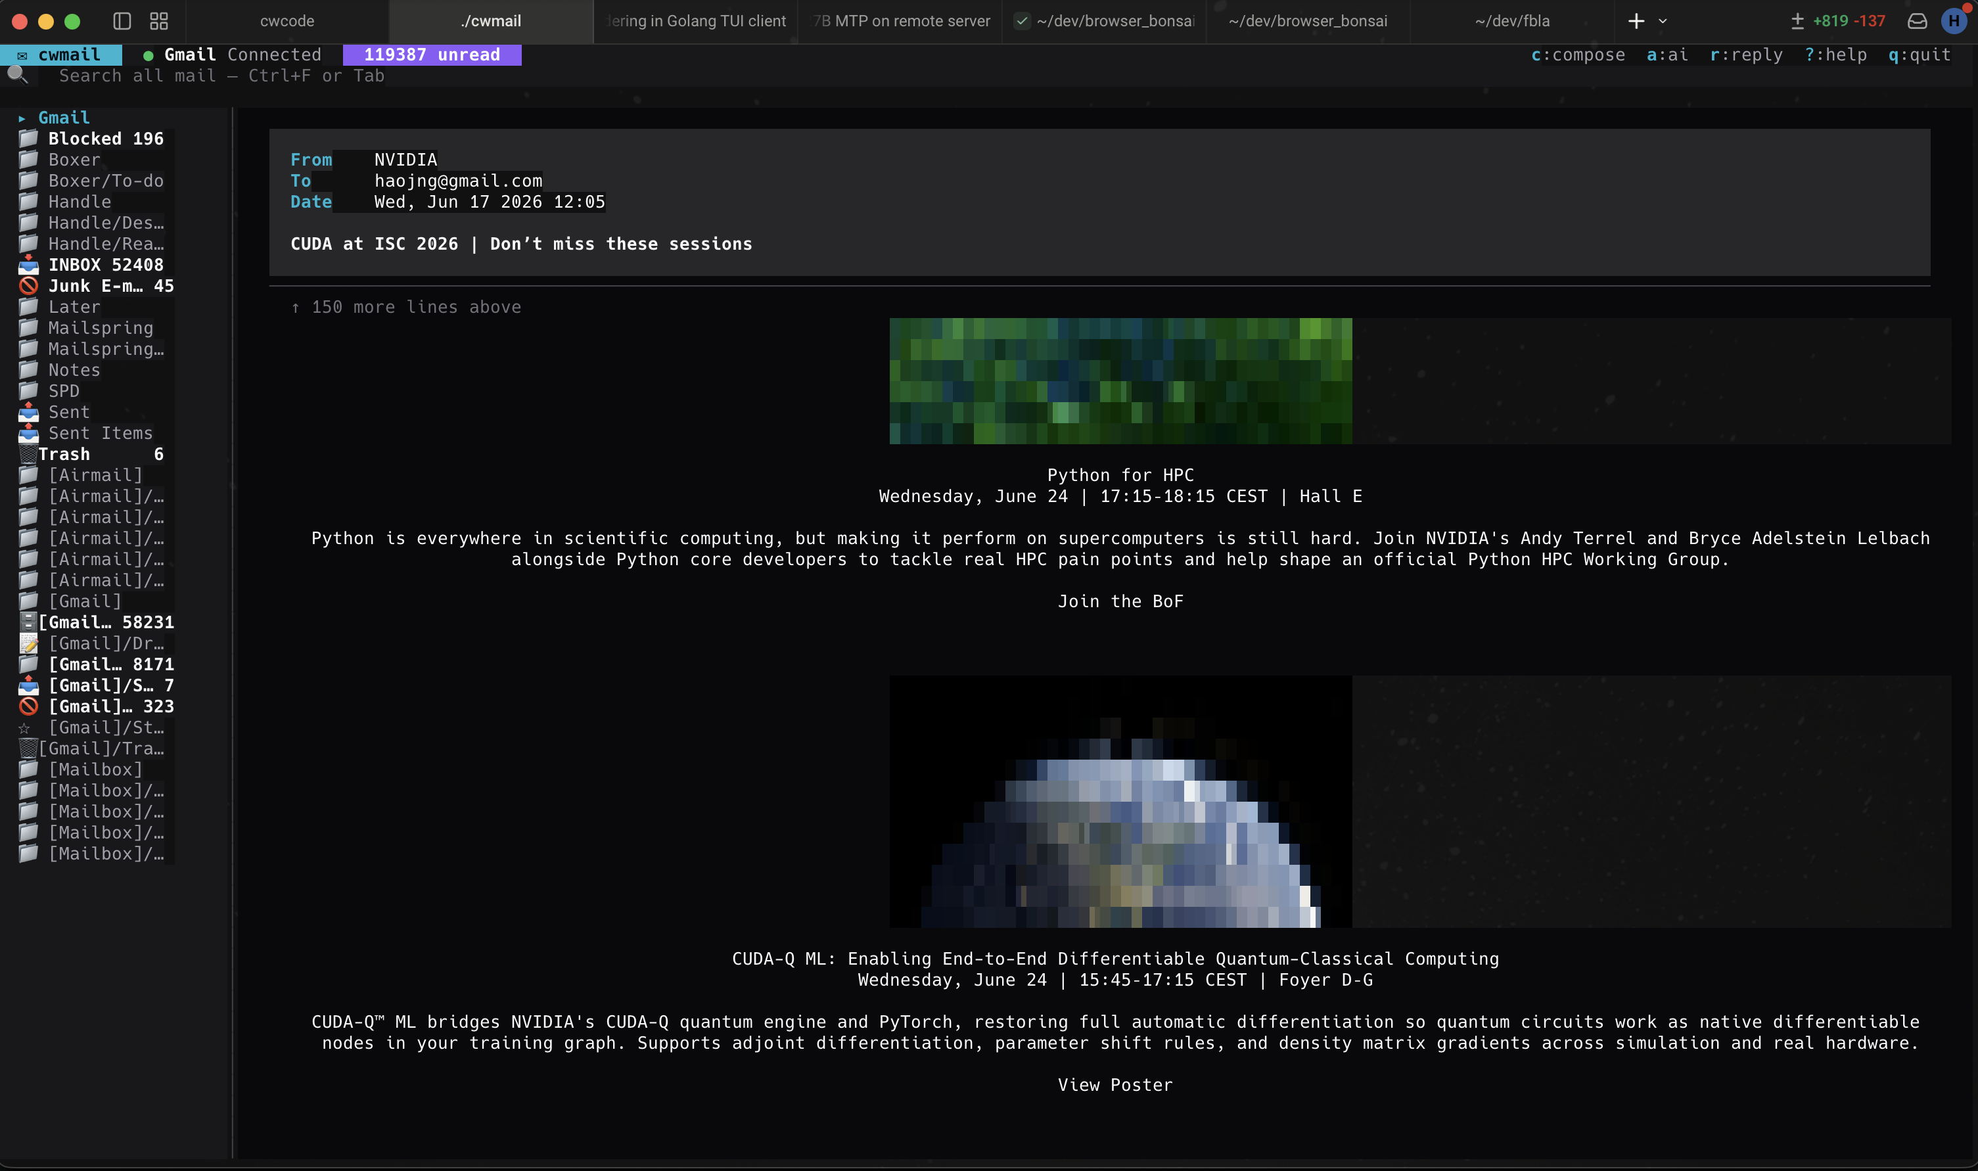Image resolution: width=1978 pixels, height=1171 pixels.
Task: Open the inbox tray icon in title bar
Action: coord(1918,21)
